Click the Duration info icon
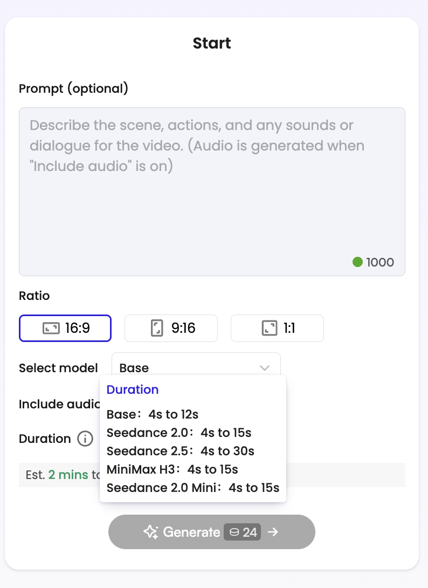428x588 pixels. coord(85,439)
